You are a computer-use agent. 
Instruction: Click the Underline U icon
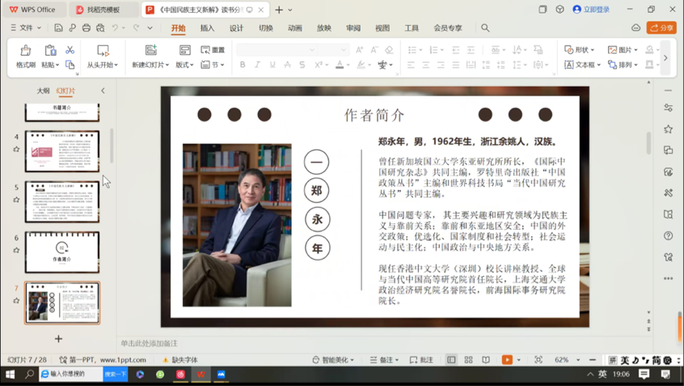(272, 65)
